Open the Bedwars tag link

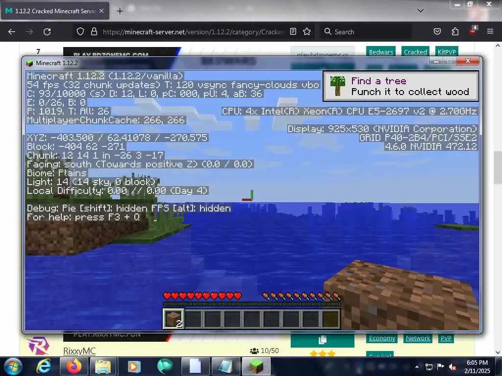(x=380, y=52)
